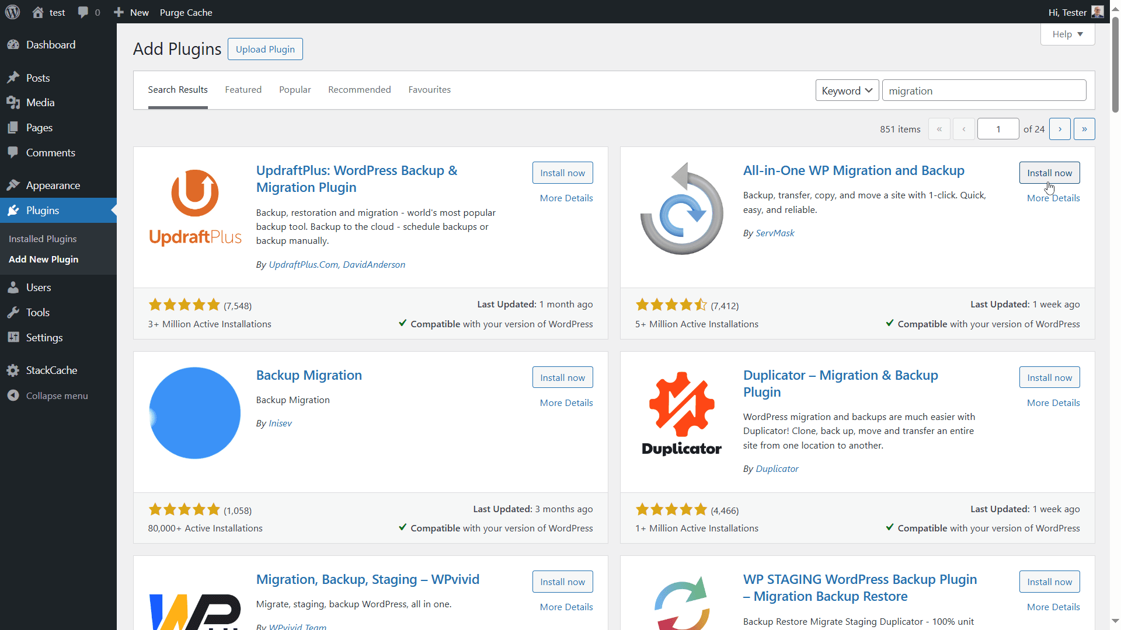Install the Duplicator Migration Backup Plugin
The image size is (1121, 630).
(x=1049, y=377)
